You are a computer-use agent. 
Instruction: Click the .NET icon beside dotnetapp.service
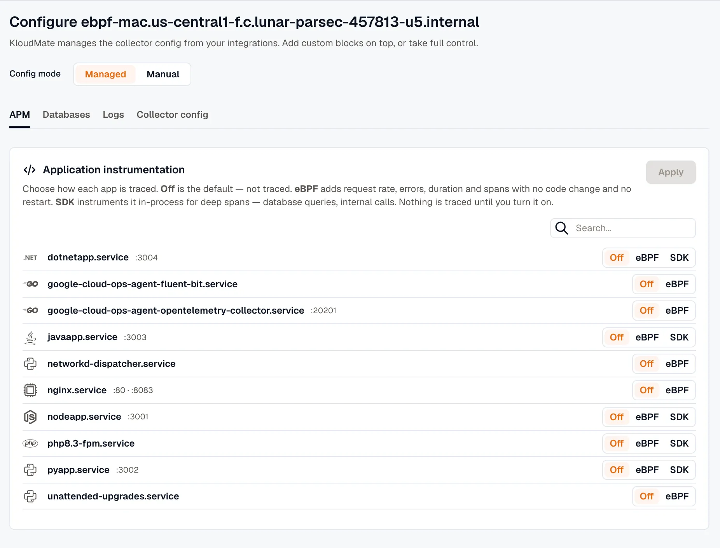(30, 258)
